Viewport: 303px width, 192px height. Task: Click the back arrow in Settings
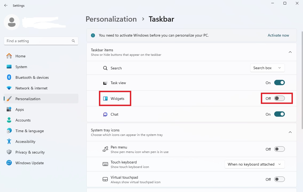pos(6,5)
